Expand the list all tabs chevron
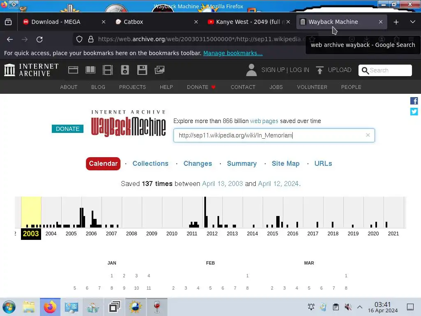421x316 pixels. pyautogui.click(x=413, y=22)
